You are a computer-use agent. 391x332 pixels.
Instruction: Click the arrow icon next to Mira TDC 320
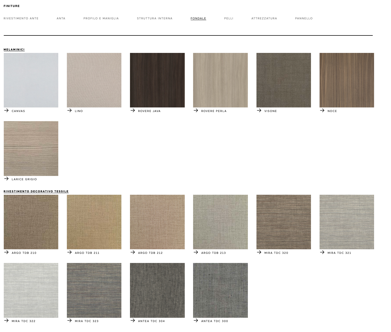click(x=259, y=252)
